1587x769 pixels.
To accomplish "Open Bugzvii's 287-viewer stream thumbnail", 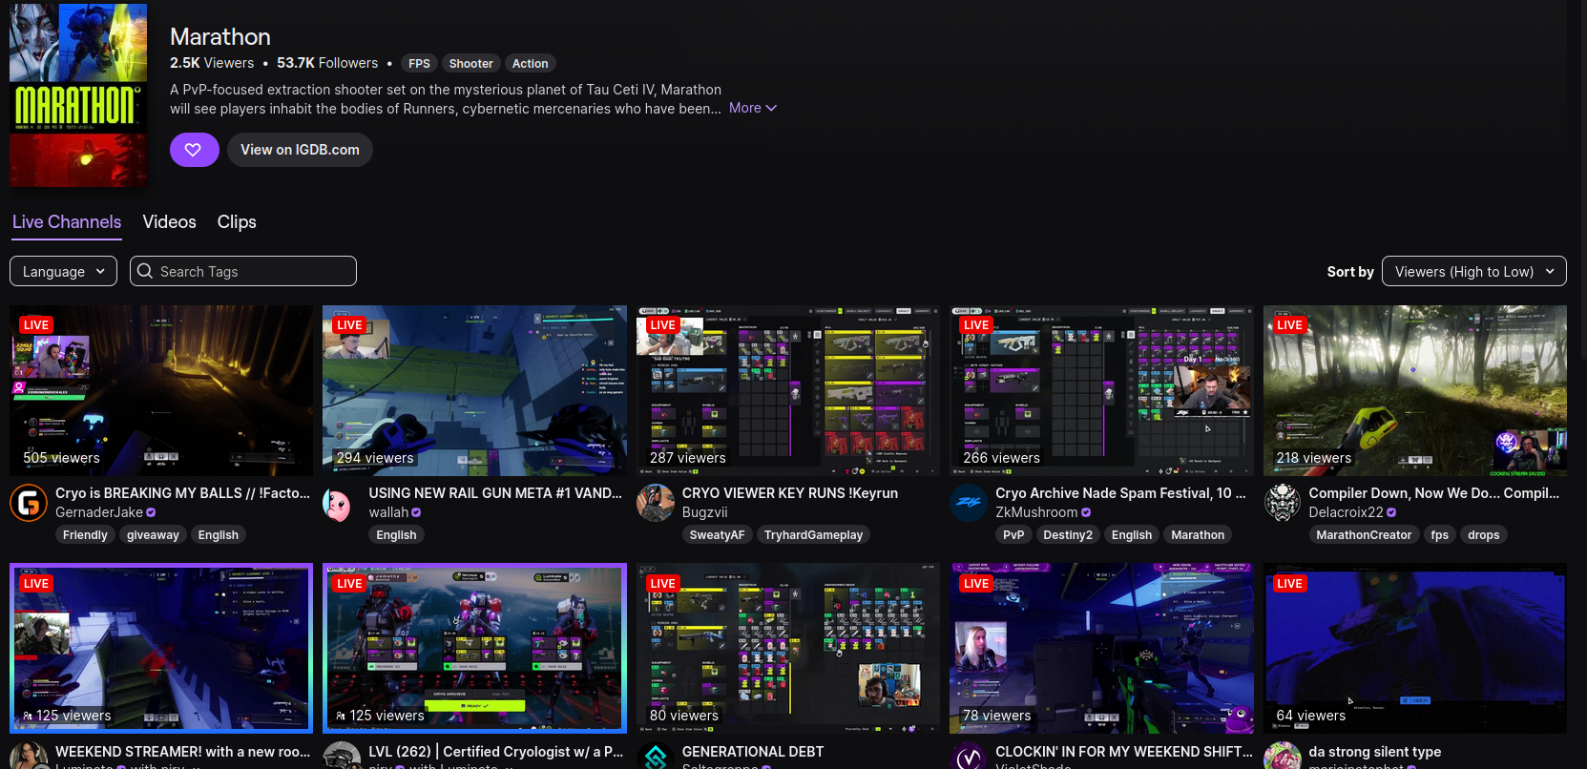I will pyautogui.click(x=788, y=390).
